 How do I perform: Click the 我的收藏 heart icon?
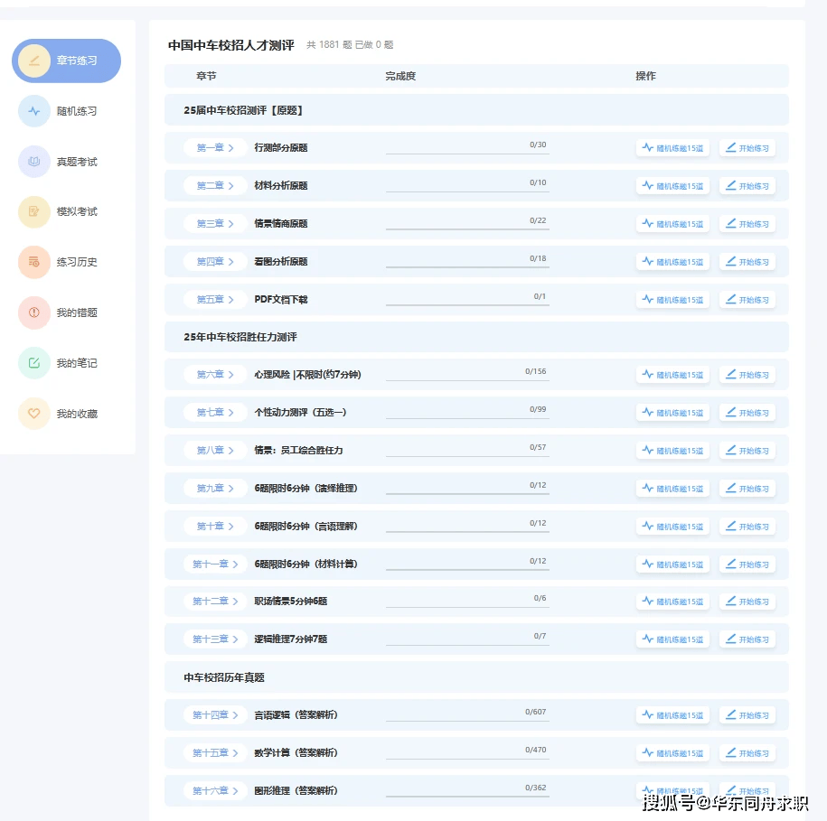pos(34,414)
